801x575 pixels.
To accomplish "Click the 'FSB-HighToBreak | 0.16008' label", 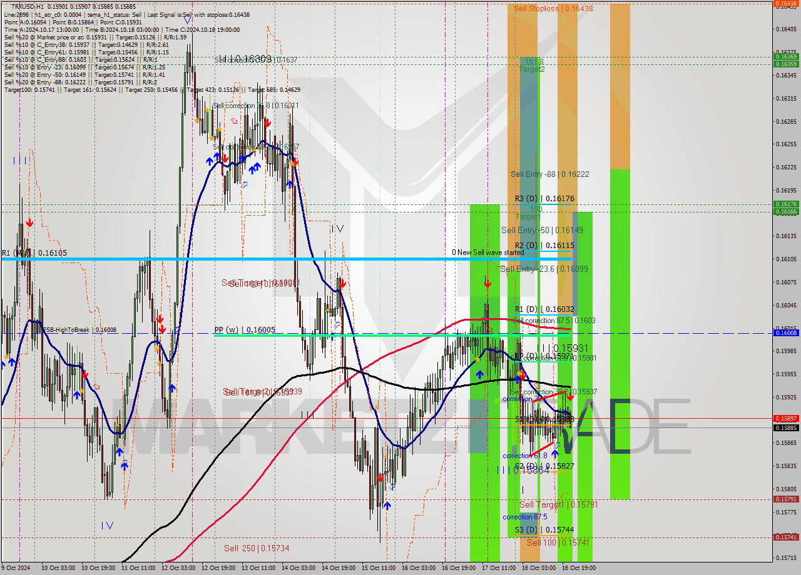I will tap(79, 329).
